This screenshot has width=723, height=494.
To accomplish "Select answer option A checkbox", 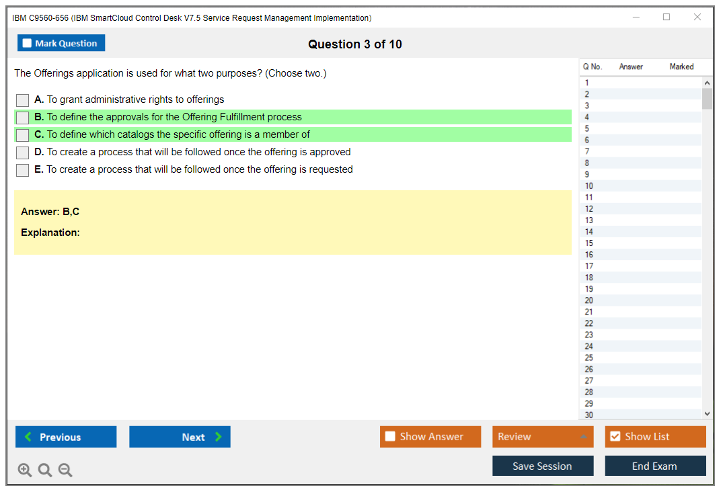I will click(23, 100).
